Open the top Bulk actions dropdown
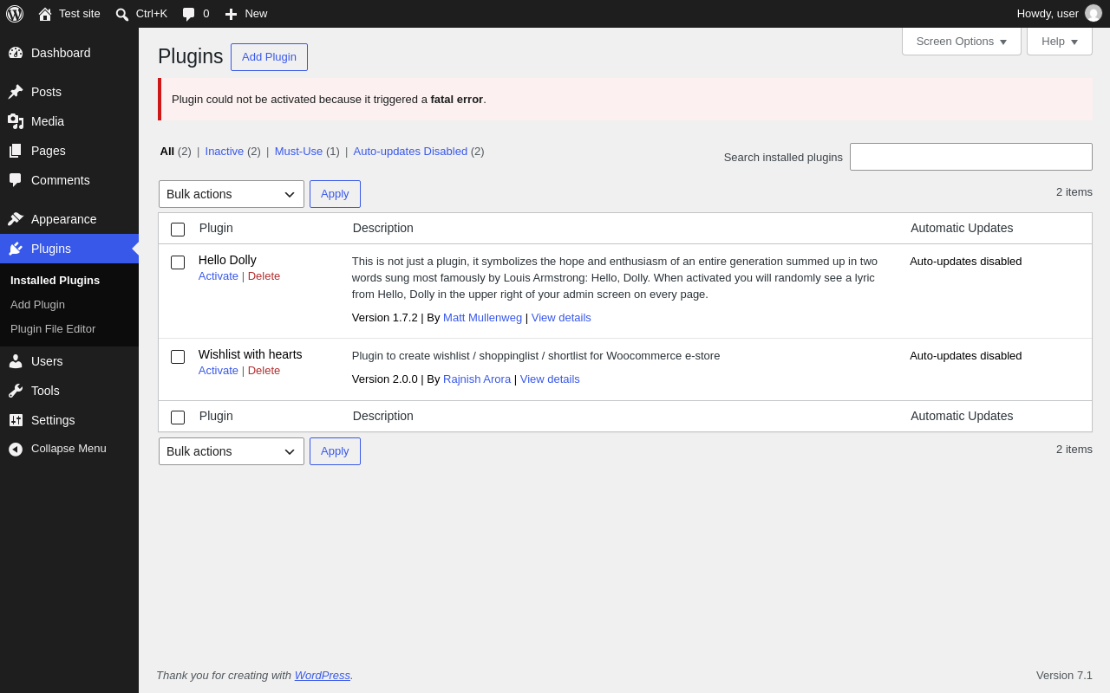 coord(232,194)
